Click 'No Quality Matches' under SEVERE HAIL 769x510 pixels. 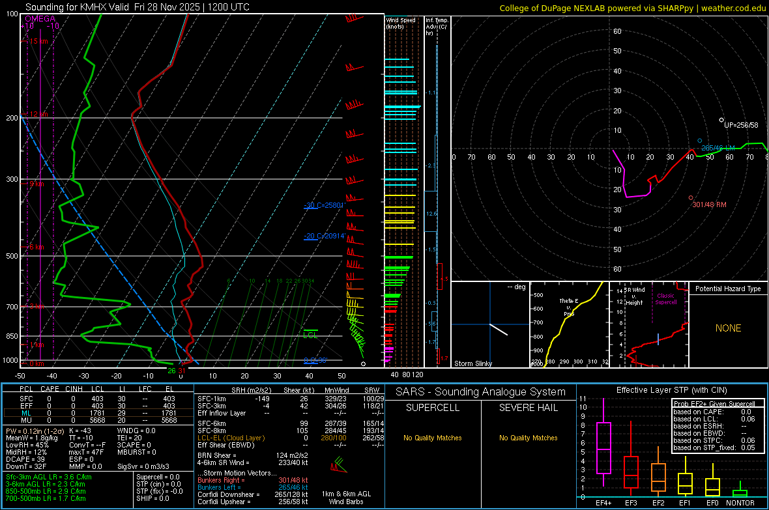pyautogui.click(x=528, y=438)
